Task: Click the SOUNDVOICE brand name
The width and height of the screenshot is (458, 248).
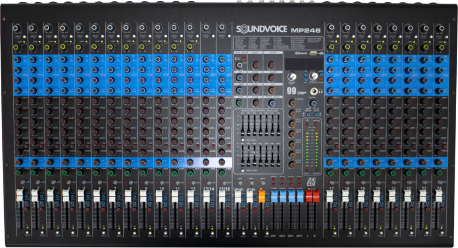Action: [262, 29]
